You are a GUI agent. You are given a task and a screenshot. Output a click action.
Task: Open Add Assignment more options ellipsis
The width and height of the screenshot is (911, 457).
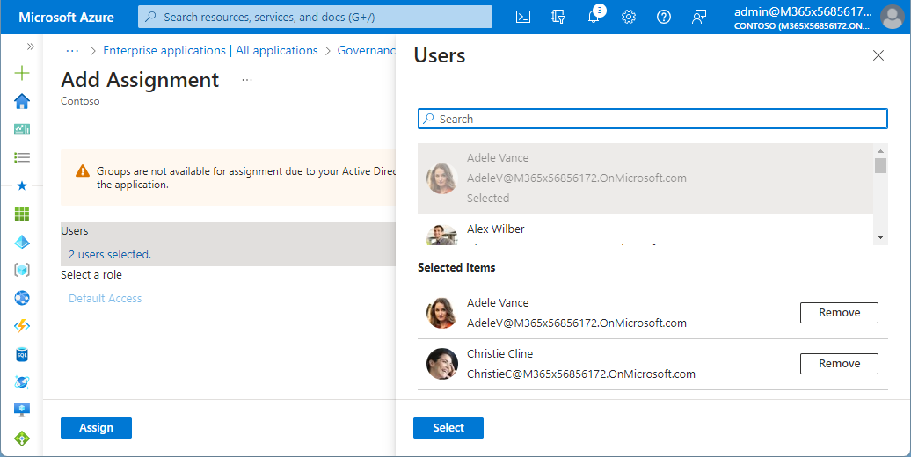click(x=247, y=80)
